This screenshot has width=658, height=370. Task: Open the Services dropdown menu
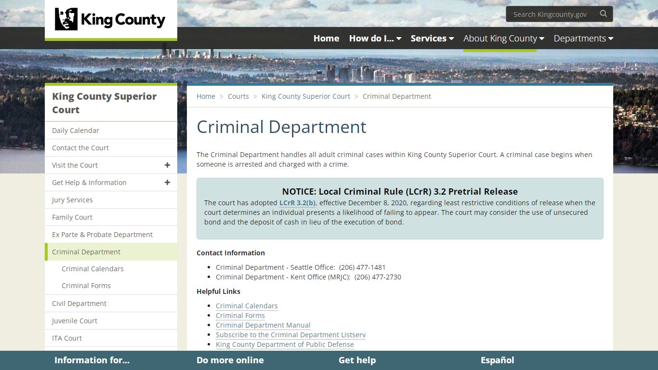pos(432,38)
